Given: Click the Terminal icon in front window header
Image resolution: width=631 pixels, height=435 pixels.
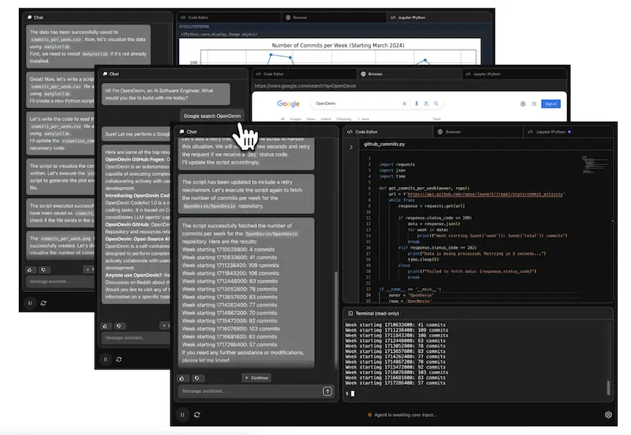Looking at the screenshot, I should 350,313.
